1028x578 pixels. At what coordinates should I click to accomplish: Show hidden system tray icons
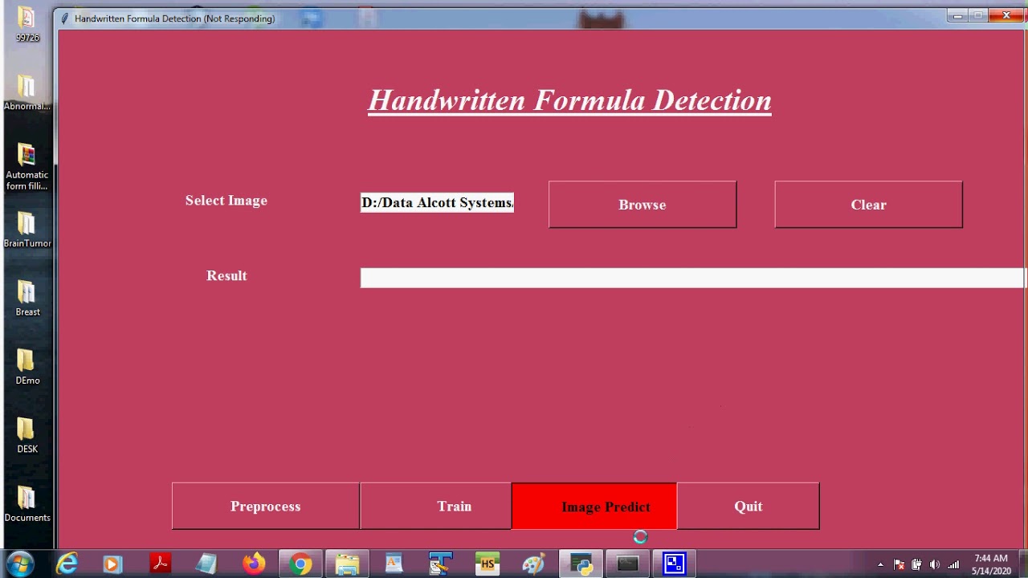(880, 564)
